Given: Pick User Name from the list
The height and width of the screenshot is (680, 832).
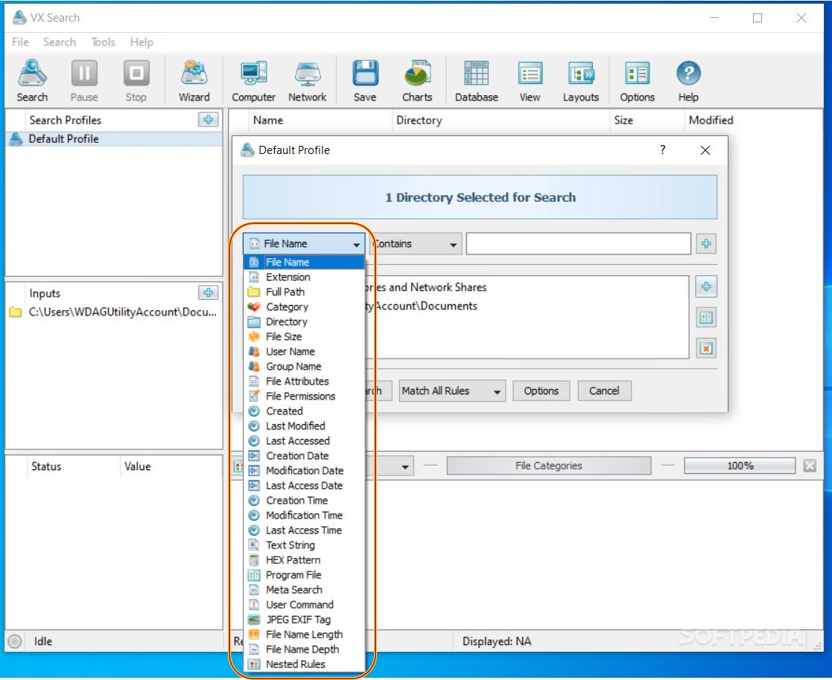Looking at the screenshot, I should point(304,351).
